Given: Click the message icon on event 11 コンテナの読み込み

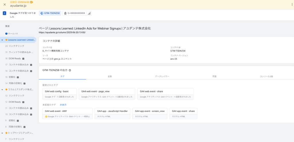Looking at the screenshot, I should 31,108.
